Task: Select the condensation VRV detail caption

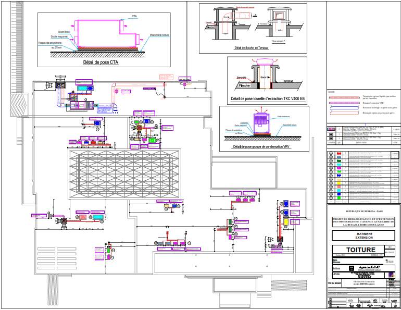Action: [261, 147]
